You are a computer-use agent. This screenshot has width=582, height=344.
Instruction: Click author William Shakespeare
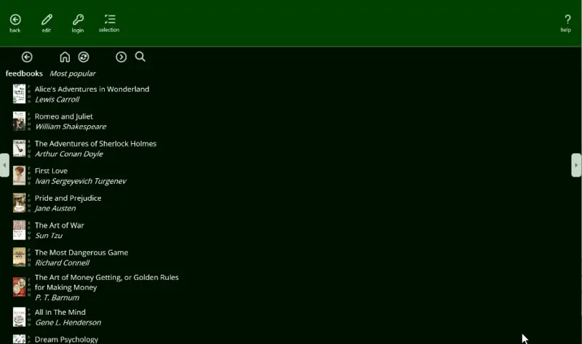(71, 127)
